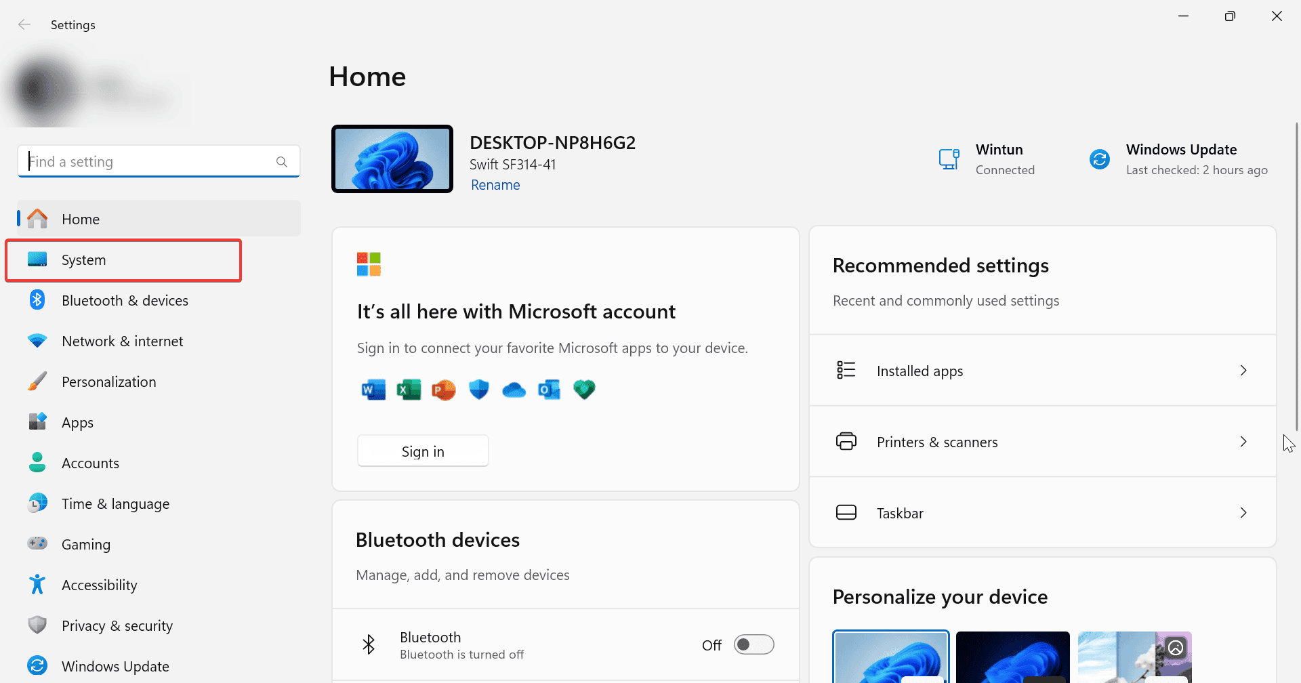Click the back arrow in Settings header
1301x683 pixels.
click(24, 25)
